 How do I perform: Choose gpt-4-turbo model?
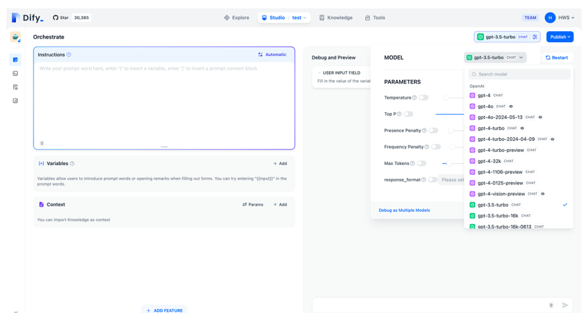coord(519,128)
